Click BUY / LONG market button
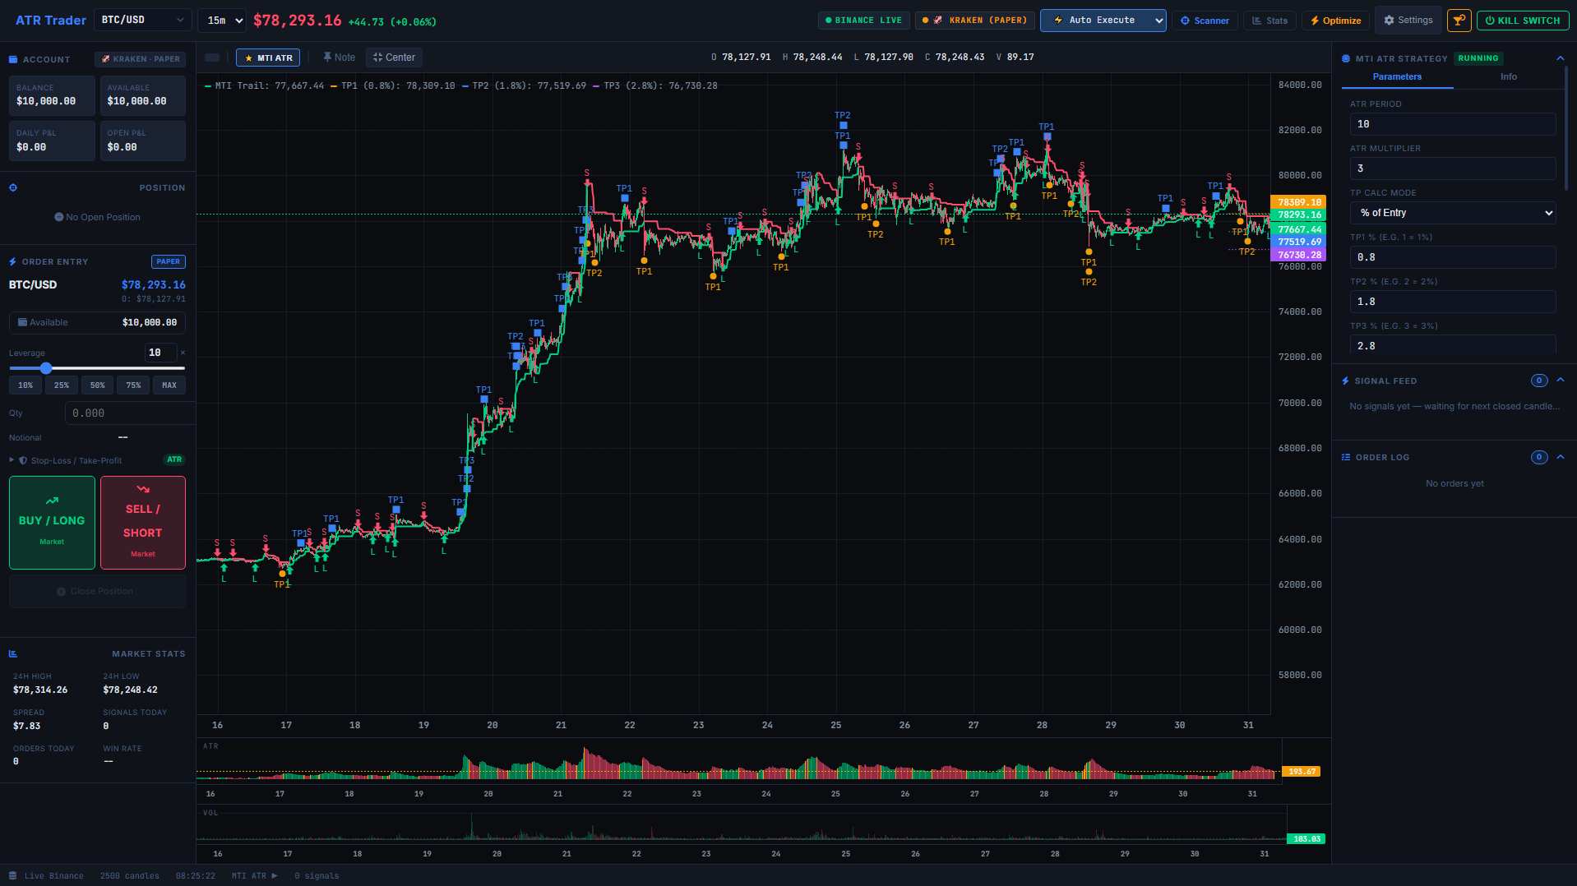 (x=52, y=523)
